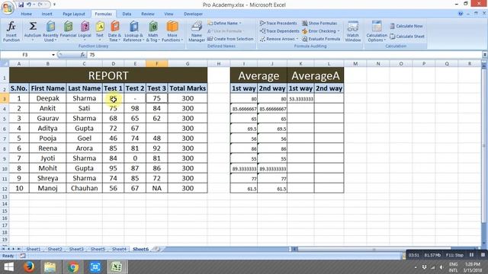Open the Name Manager

(197, 31)
